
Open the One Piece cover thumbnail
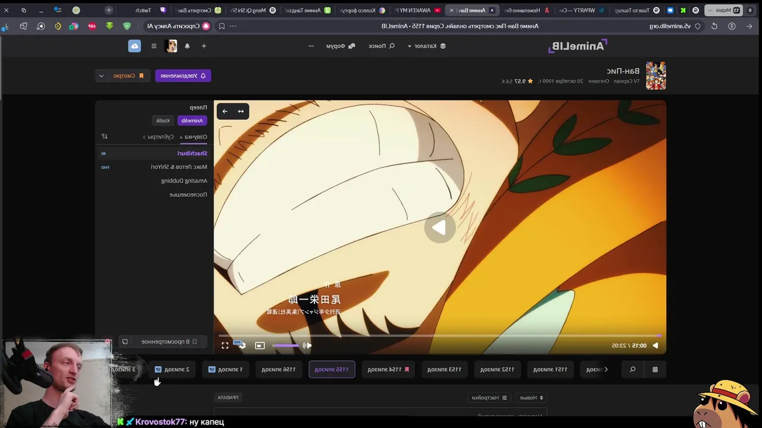tap(655, 75)
